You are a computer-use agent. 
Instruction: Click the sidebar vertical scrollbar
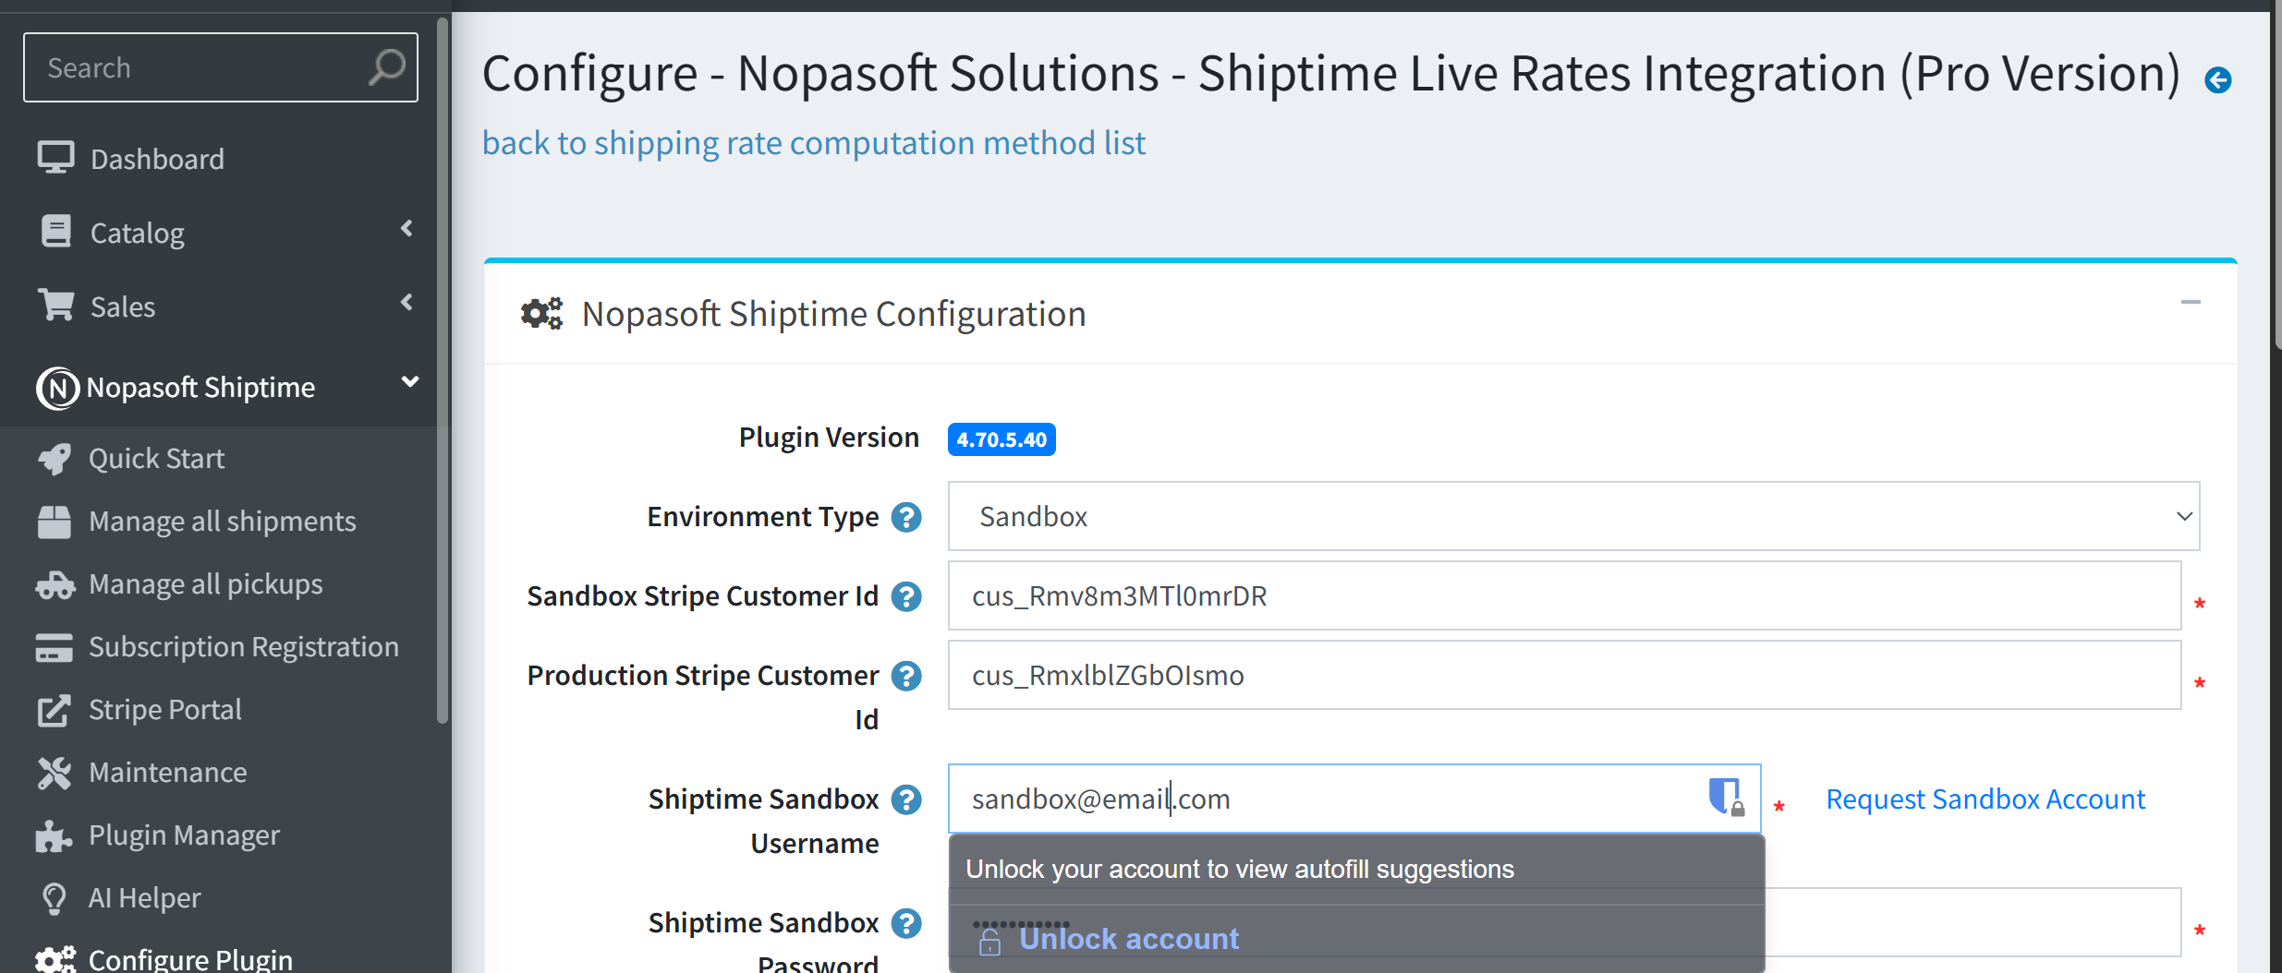(x=443, y=369)
